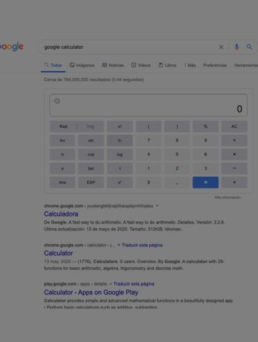The image size is (258, 342).
Task: Toggle the Inv inverse functions key
Action: point(63,140)
